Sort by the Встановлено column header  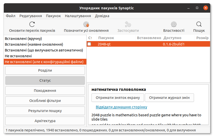pos(149,38)
